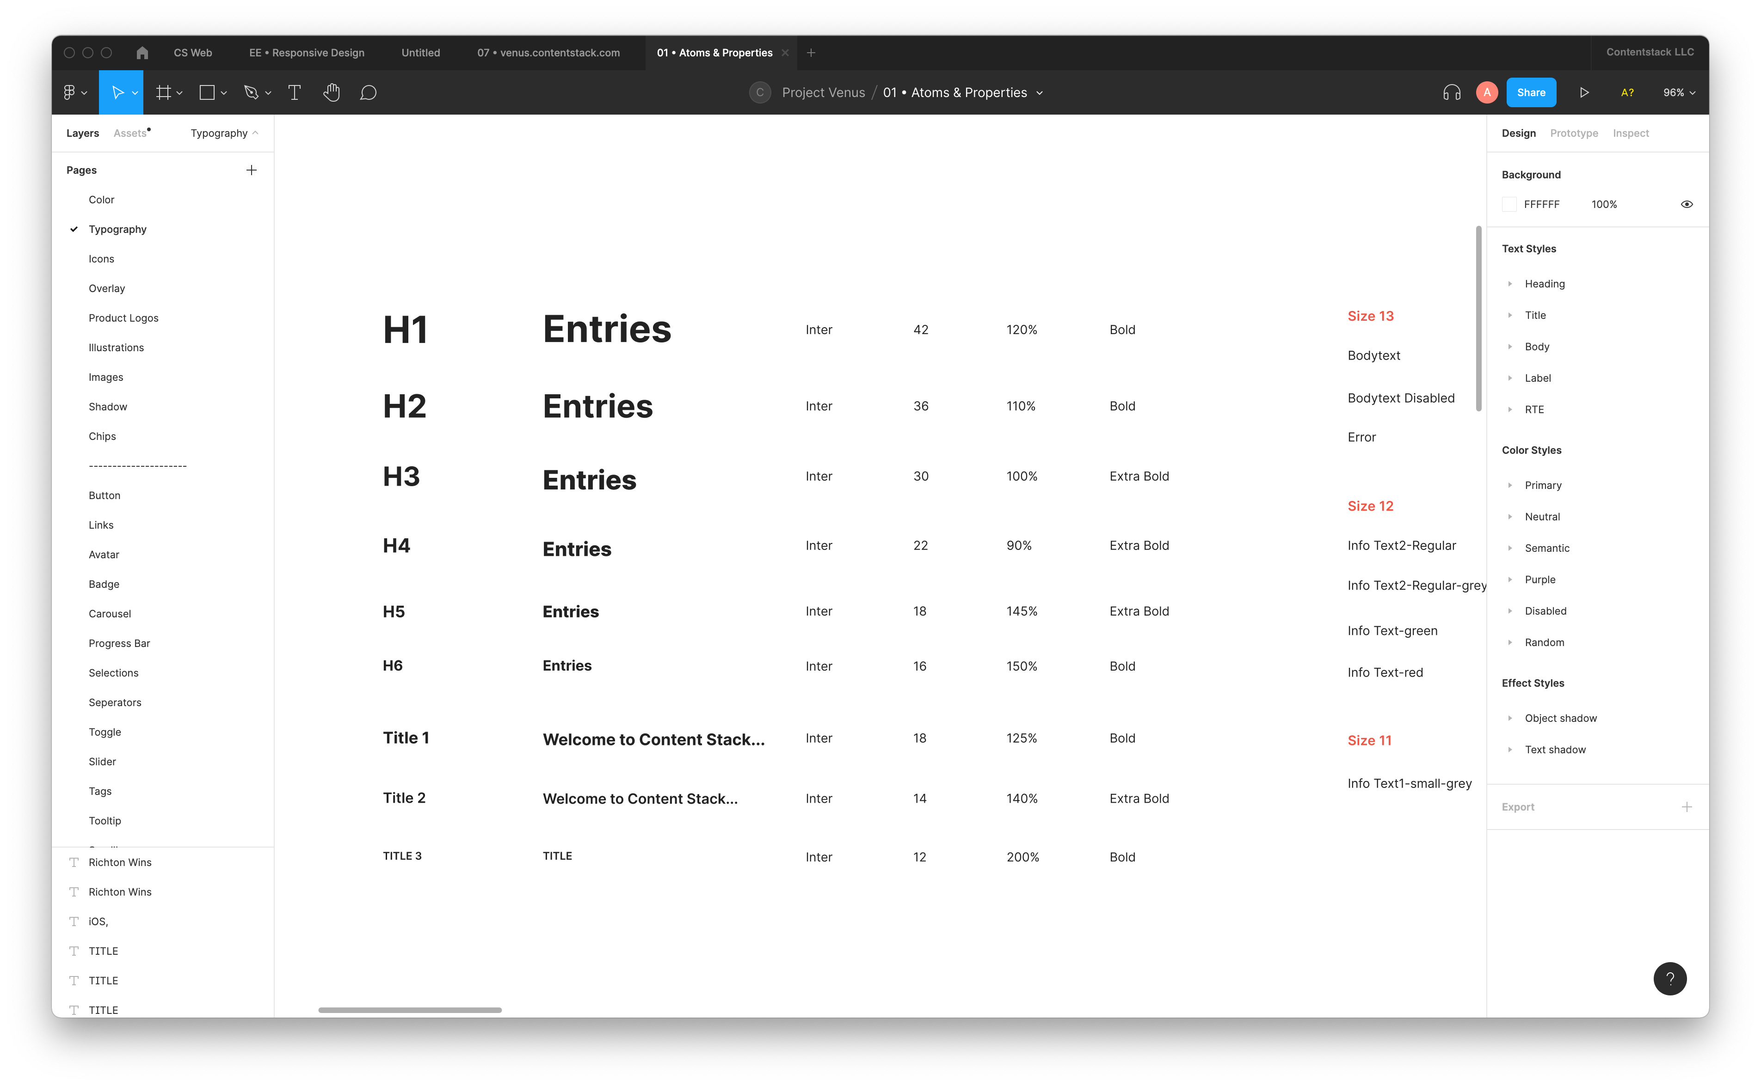Select the Text tool
The image size is (1761, 1086).
tap(294, 92)
